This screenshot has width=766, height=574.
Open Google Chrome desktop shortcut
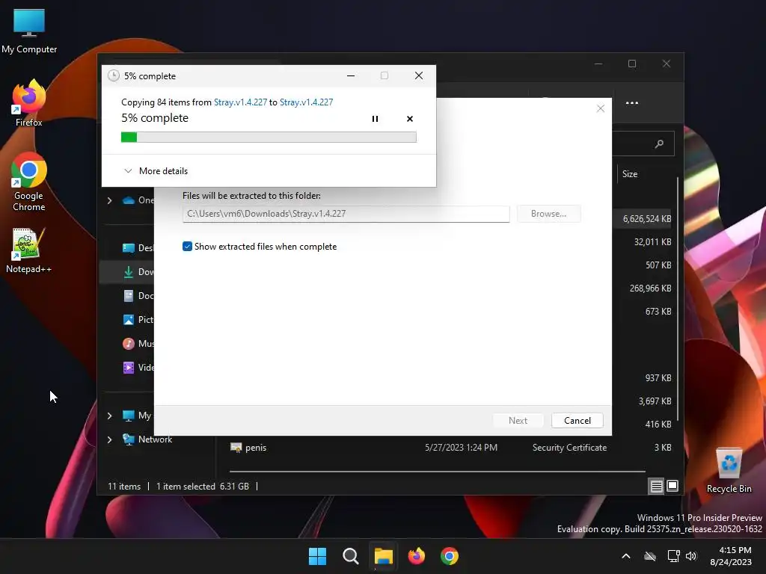[x=29, y=182]
